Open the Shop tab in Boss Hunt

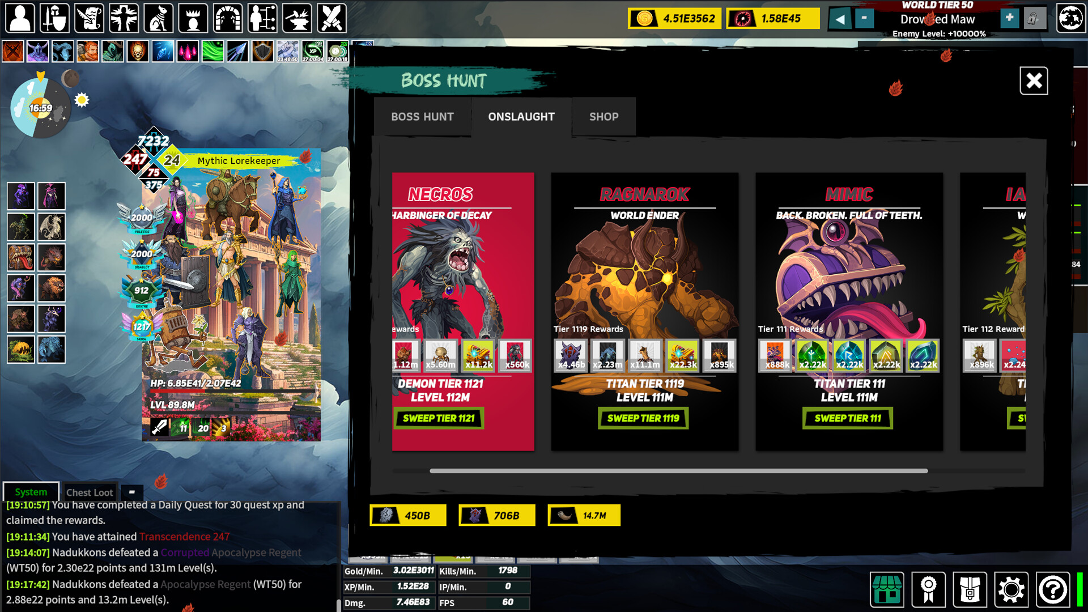pos(603,117)
